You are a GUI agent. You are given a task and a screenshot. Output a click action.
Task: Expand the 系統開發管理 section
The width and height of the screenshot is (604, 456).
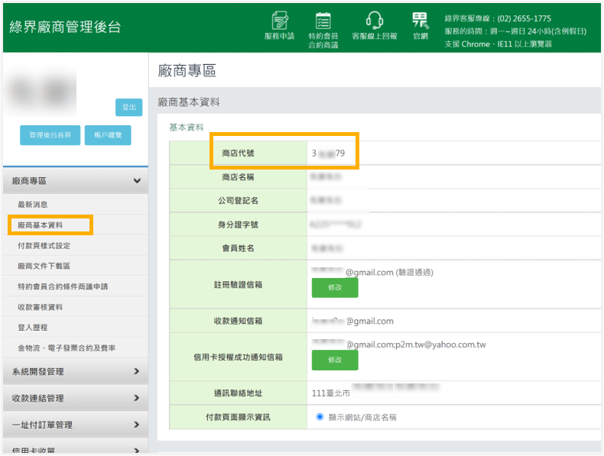point(76,371)
